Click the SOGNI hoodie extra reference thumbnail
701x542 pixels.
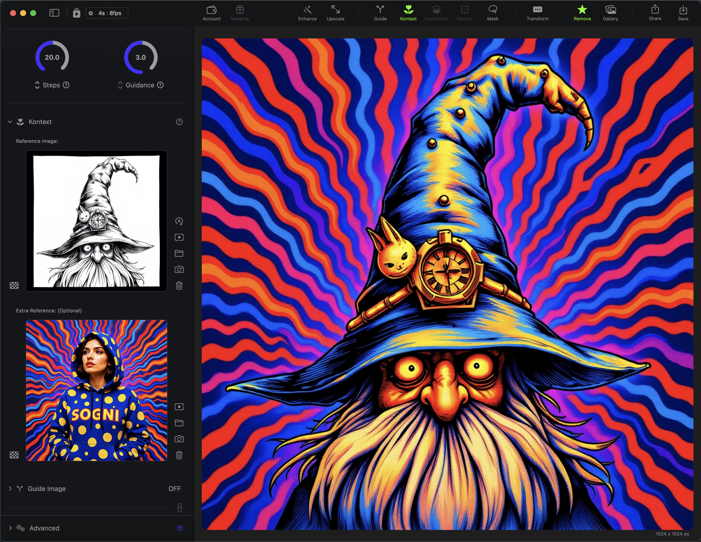96,391
